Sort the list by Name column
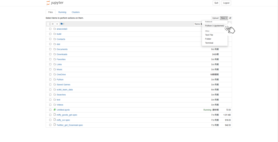This screenshot has width=278, height=142. (x=197, y=24)
